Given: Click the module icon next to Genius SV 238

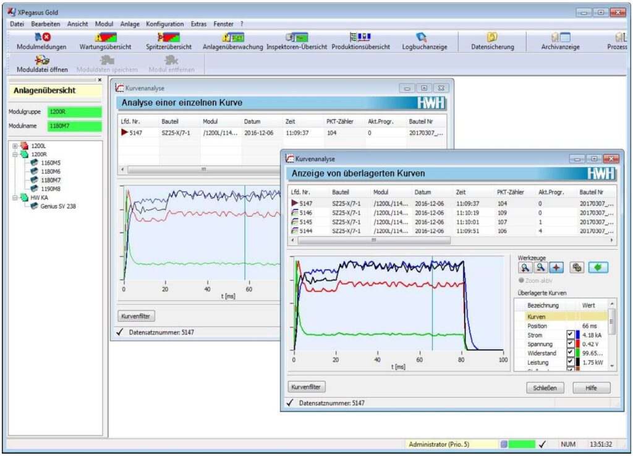Looking at the screenshot, I should click(x=35, y=206).
